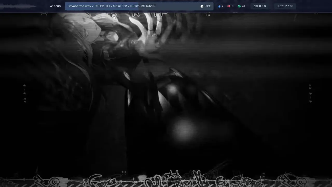Click the 'Beyond the way' song title
This screenshot has width=332, height=187.
pos(112,6)
